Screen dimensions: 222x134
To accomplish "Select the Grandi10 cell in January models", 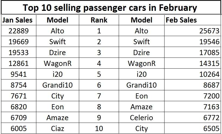I will tap(57, 85).
